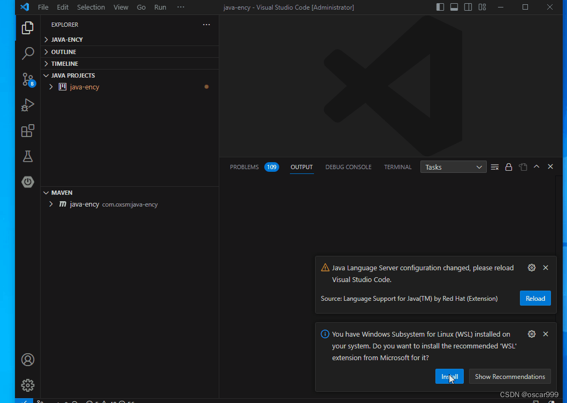This screenshot has width=567, height=403.
Task: Open the Accounts icon
Action: point(27,360)
